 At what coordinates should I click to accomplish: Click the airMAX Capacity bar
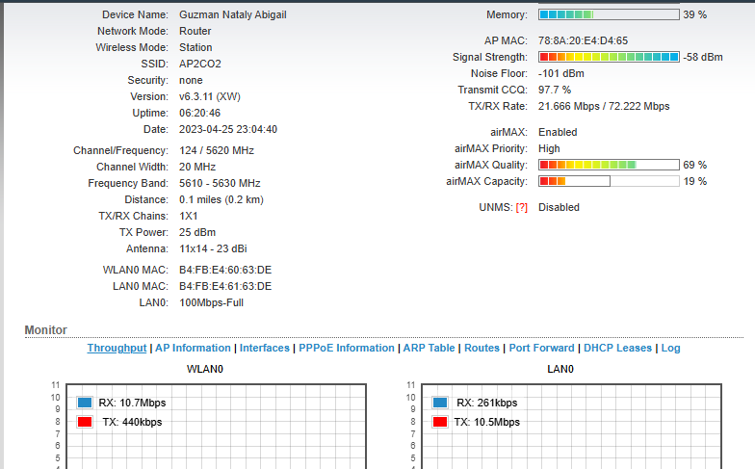coord(609,181)
